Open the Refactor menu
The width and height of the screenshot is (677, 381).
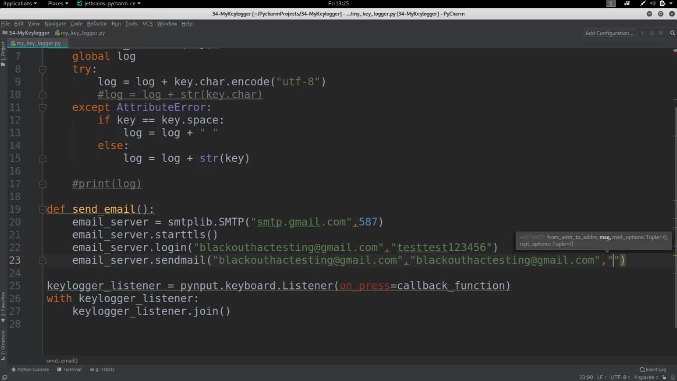click(97, 23)
